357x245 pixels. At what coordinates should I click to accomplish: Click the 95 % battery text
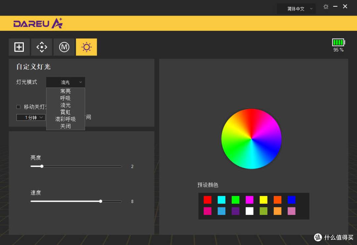coord(338,50)
